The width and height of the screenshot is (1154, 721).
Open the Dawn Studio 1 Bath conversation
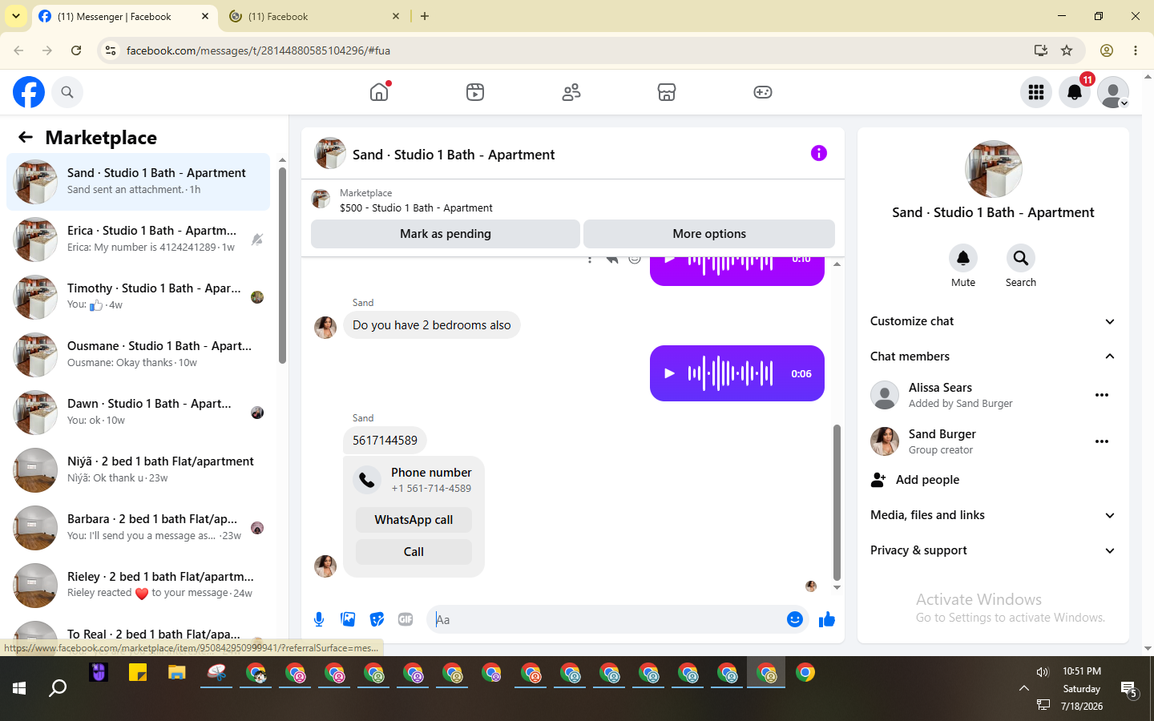pos(138,413)
